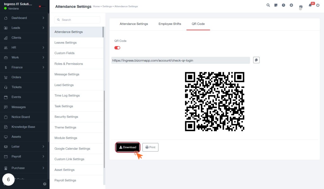Screen dimensions: 324x189
Task: Expand the Leads menu chevron
Action: [43, 28]
